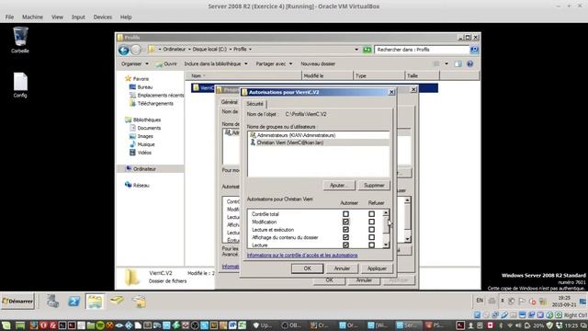Open Server Manager icon in the taskbar

point(52,301)
